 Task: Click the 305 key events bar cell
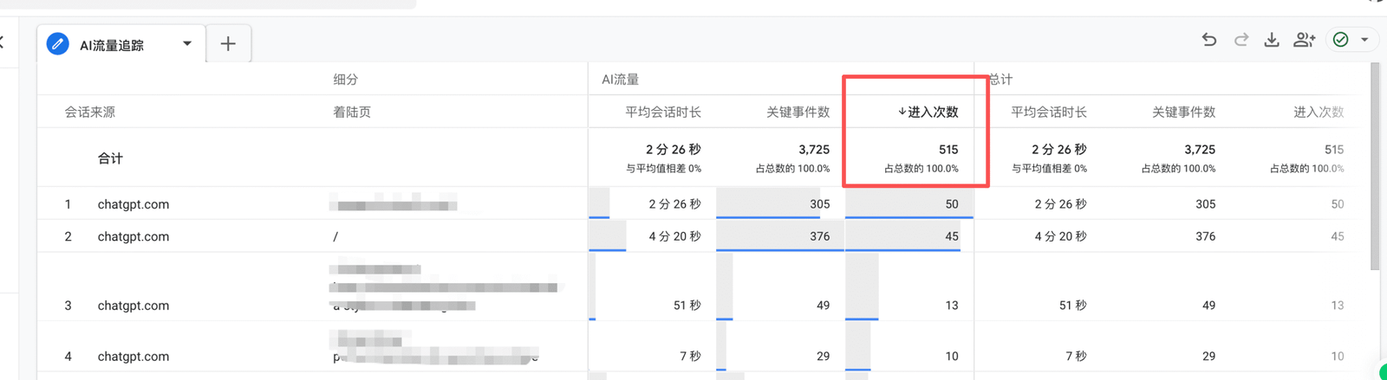pyautogui.click(x=779, y=204)
